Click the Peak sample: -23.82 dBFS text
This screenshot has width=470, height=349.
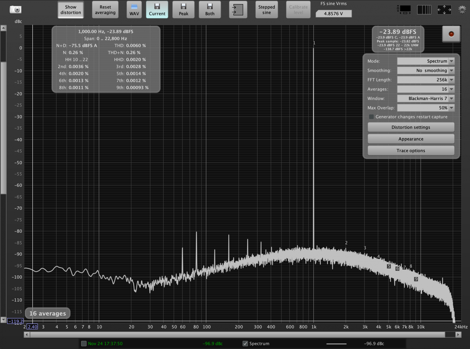tap(398, 41)
